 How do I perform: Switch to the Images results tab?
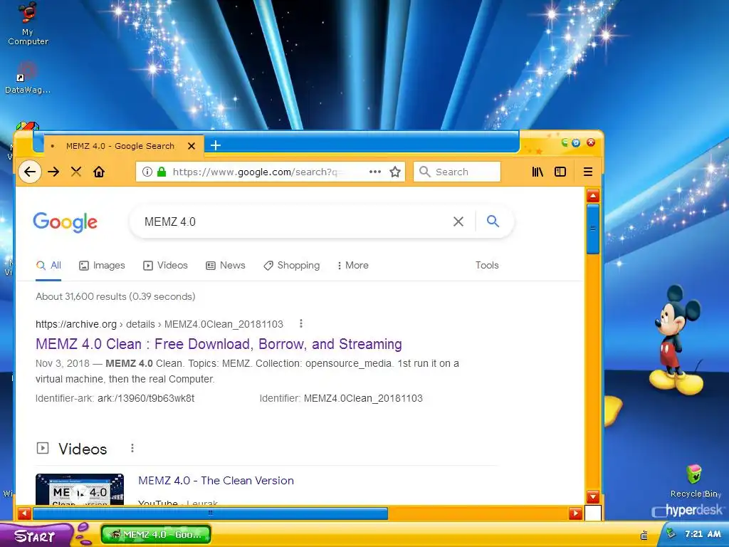click(x=102, y=265)
